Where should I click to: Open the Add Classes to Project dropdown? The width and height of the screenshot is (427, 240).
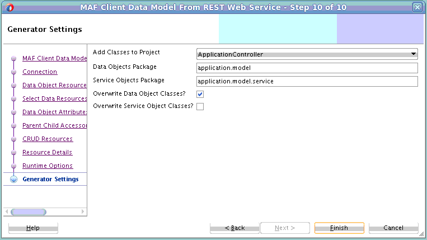point(307,54)
